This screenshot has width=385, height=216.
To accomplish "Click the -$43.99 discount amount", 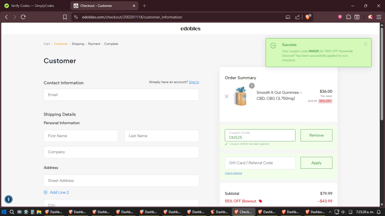I will pyautogui.click(x=325, y=201).
